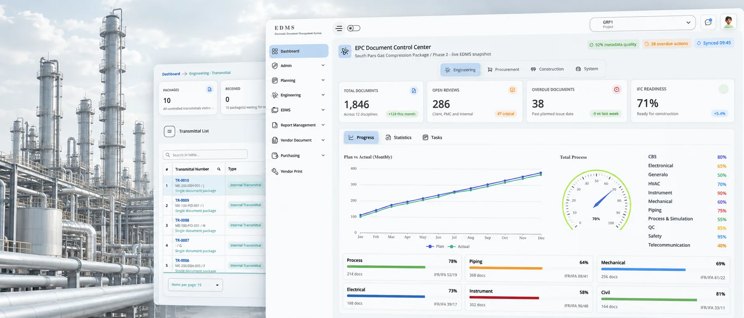
Task: Open the user profile avatar
Action: click(x=728, y=22)
